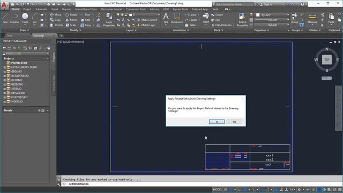The height and width of the screenshot is (193, 343).
Task: Expand NFPADEMO project node
Action: click(x=5, y=93)
